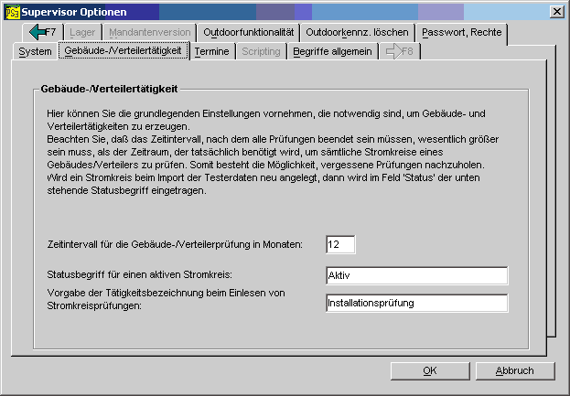This screenshot has width=570, height=396.
Task: Click the Zeitintervall months field showing 12
Action: (x=340, y=244)
